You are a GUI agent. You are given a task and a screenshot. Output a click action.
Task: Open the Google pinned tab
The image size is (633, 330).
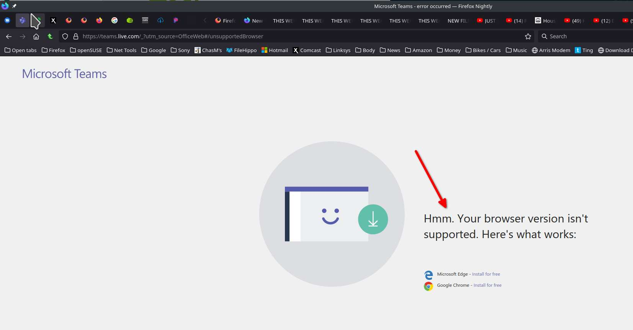coord(114,20)
